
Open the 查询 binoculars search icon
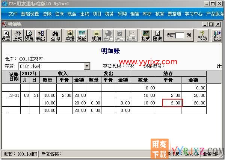(x=55, y=36)
